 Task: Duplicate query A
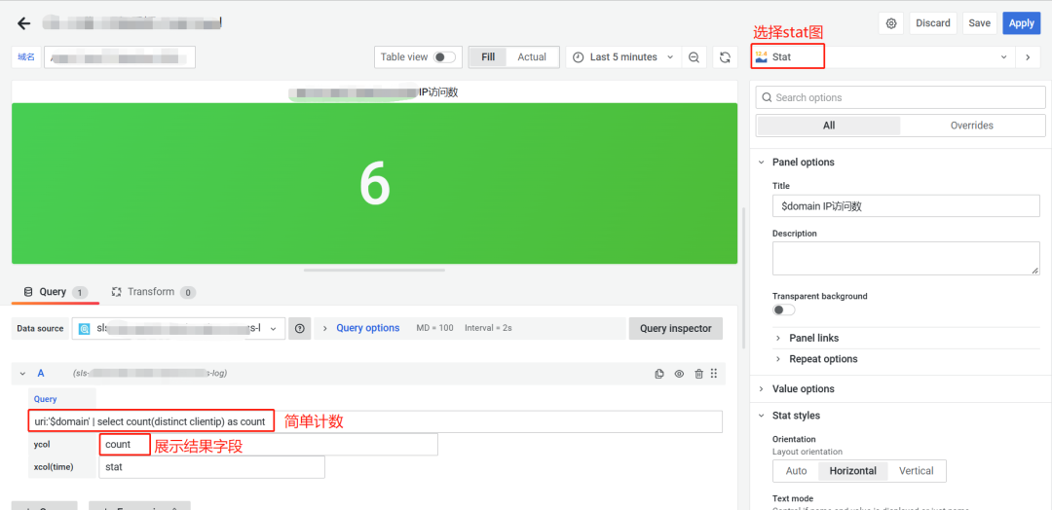[x=659, y=374]
